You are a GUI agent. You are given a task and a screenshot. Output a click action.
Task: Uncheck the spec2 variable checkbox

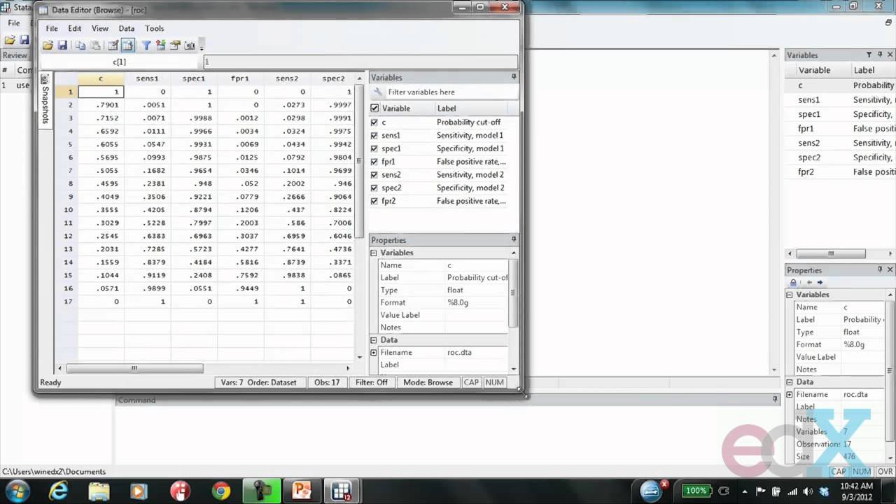coord(374,188)
